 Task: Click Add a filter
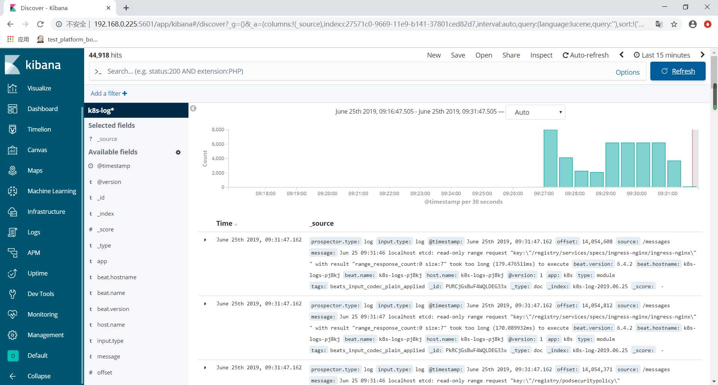click(x=109, y=93)
